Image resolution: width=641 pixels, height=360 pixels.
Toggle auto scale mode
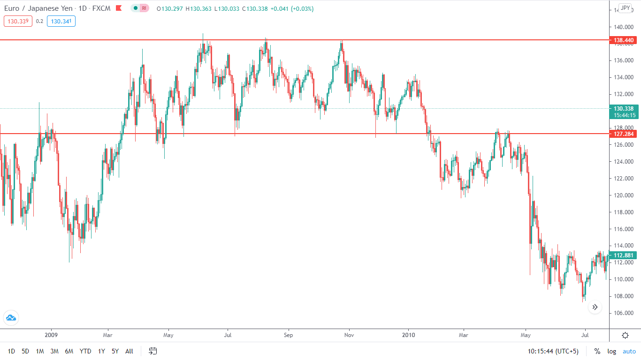(x=629, y=351)
